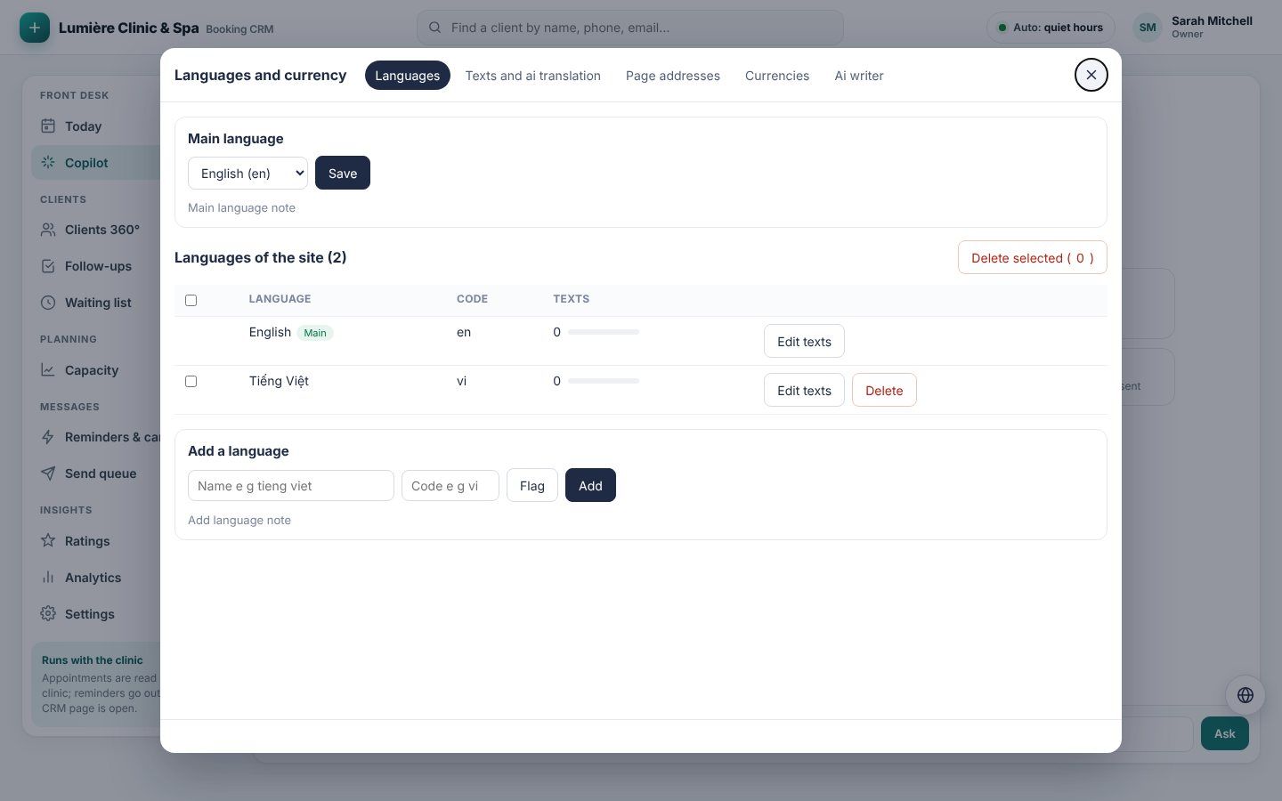The height and width of the screenshot is (801, 1282).
Task: Click the Main badge next to English
Action: coord(315,333)
